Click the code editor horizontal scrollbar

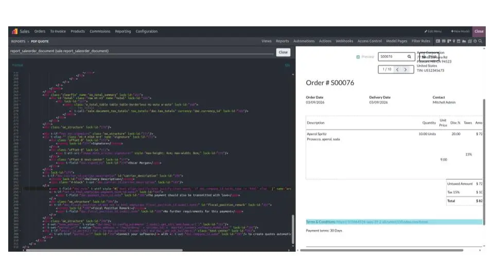103,250
